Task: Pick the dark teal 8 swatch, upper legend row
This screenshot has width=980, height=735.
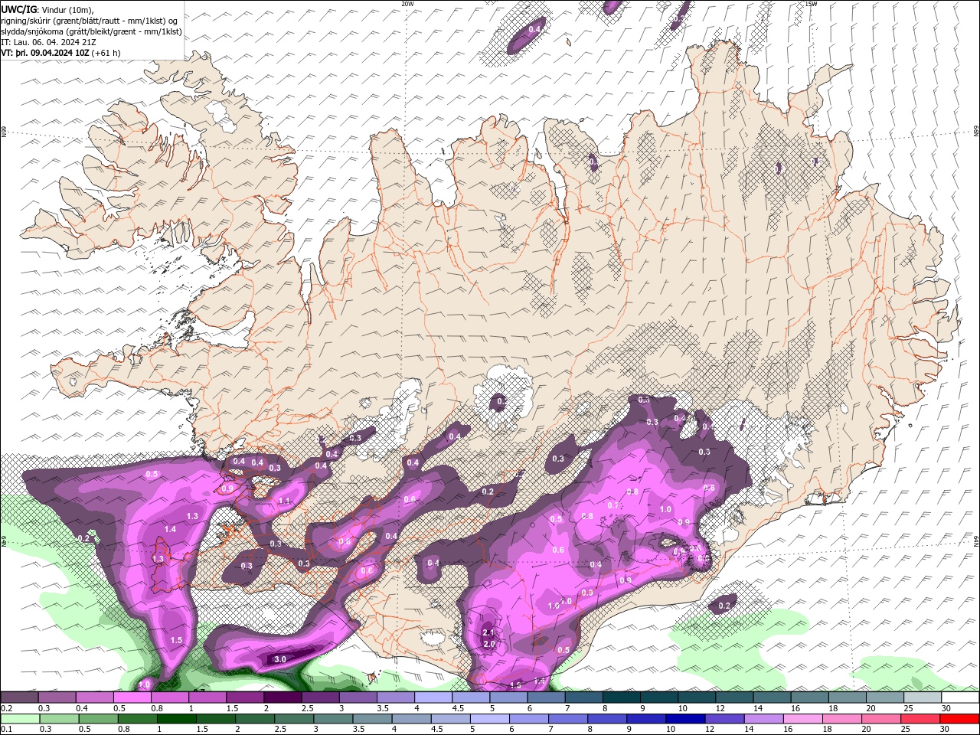Action: point(621,697)
